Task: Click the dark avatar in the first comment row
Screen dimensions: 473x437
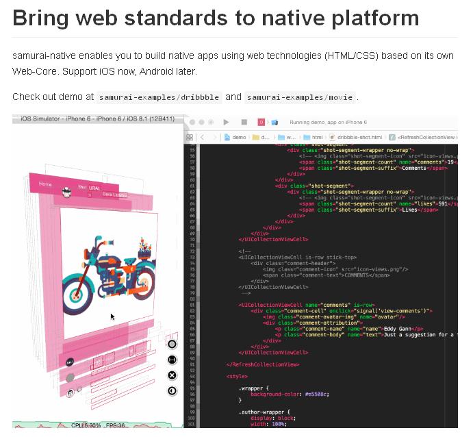Action: tap(70, 362)
